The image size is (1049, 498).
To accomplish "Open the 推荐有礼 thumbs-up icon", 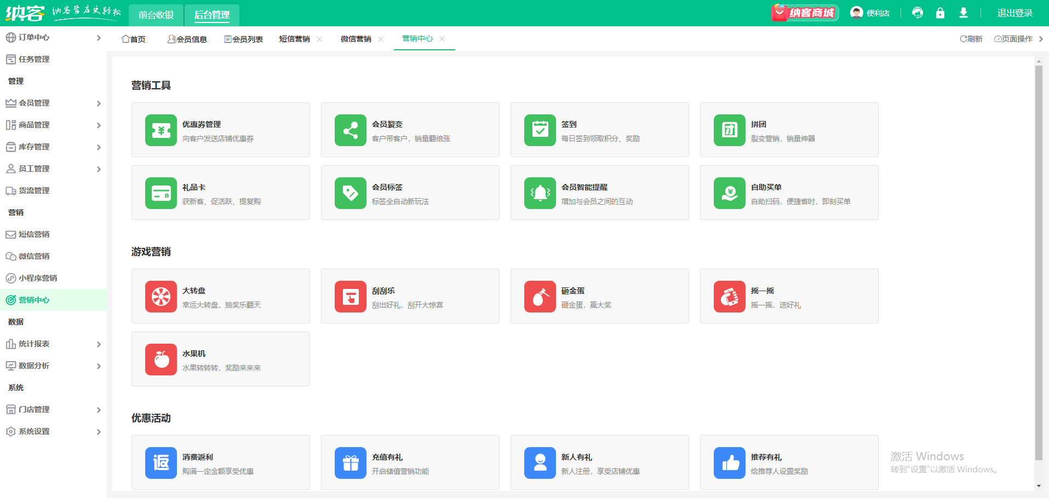I will pyautogui.click(x=730, y=463).
